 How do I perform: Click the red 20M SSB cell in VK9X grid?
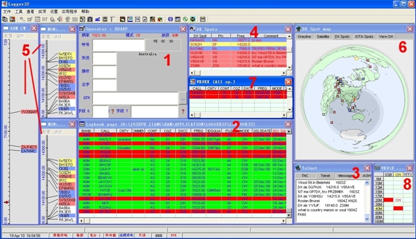(388, 200)
